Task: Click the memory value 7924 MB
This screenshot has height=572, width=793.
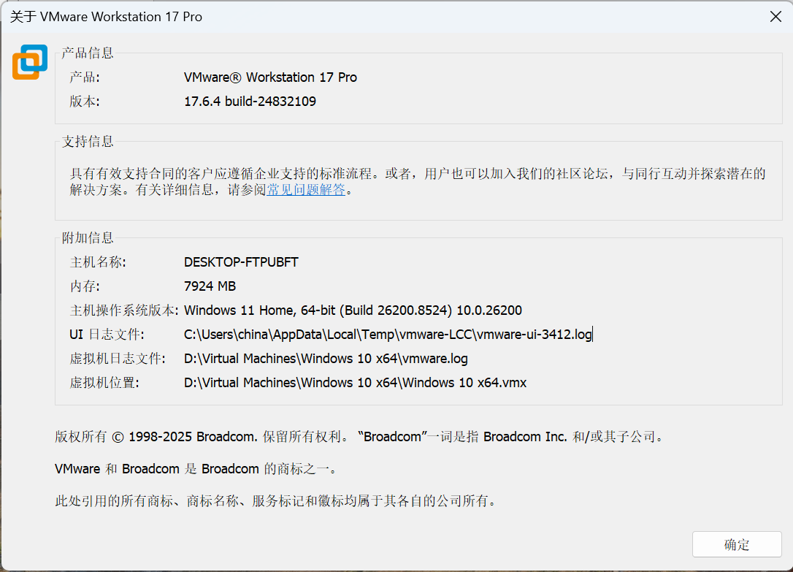Action: [210, 286]
